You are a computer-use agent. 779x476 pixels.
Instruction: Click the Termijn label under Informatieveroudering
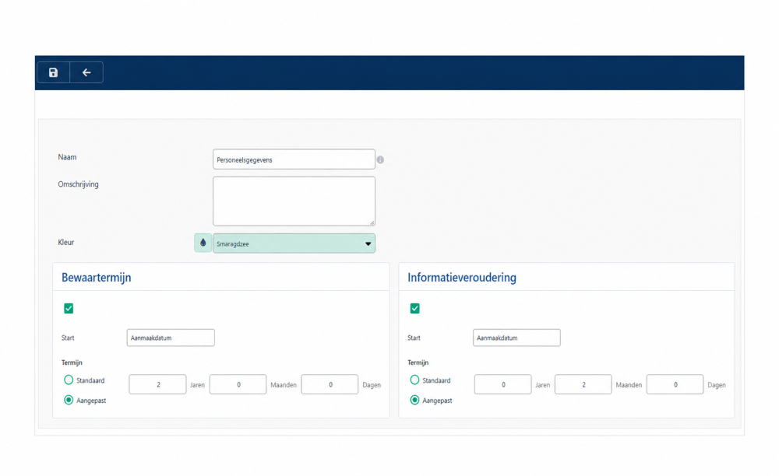pos(418,362)
